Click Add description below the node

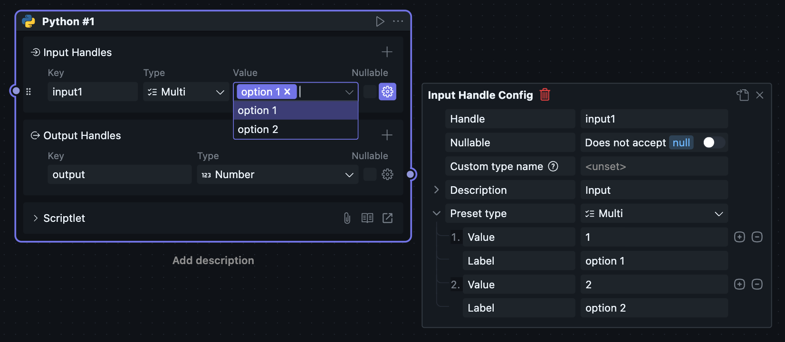click(x=213, y=260)
